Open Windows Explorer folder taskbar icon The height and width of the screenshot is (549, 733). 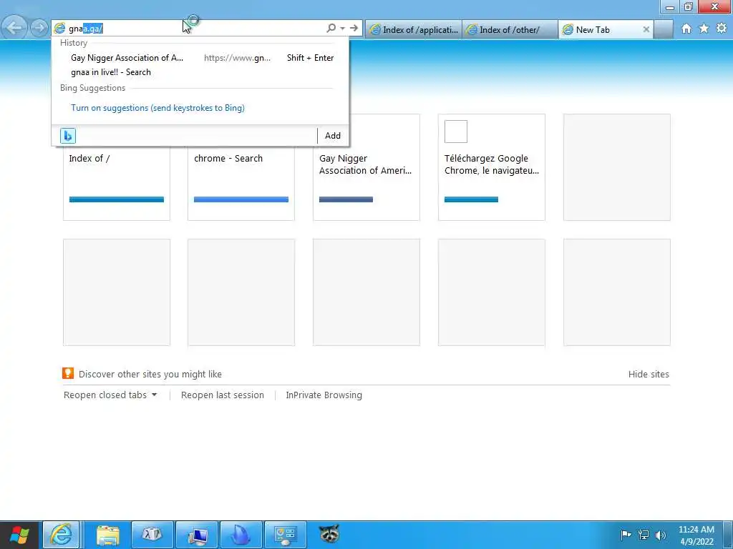(108, 535)
